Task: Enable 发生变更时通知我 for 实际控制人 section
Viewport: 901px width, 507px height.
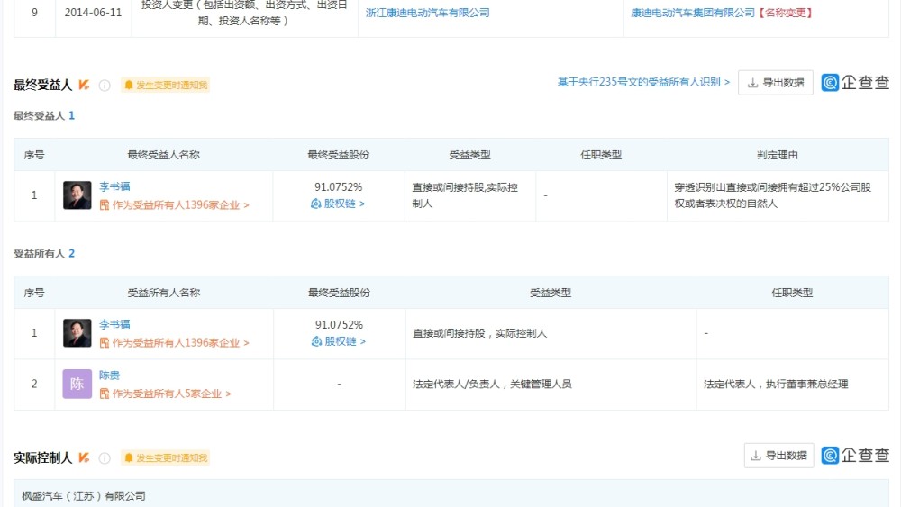Action: pyautogui.click(x=166, y=457)
